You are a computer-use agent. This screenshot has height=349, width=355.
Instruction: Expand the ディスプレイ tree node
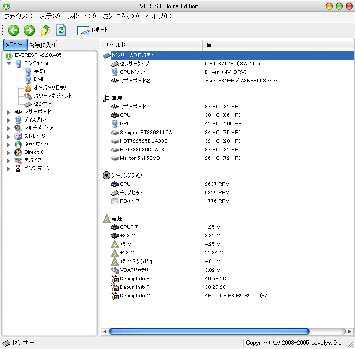[x=9, y=120]
